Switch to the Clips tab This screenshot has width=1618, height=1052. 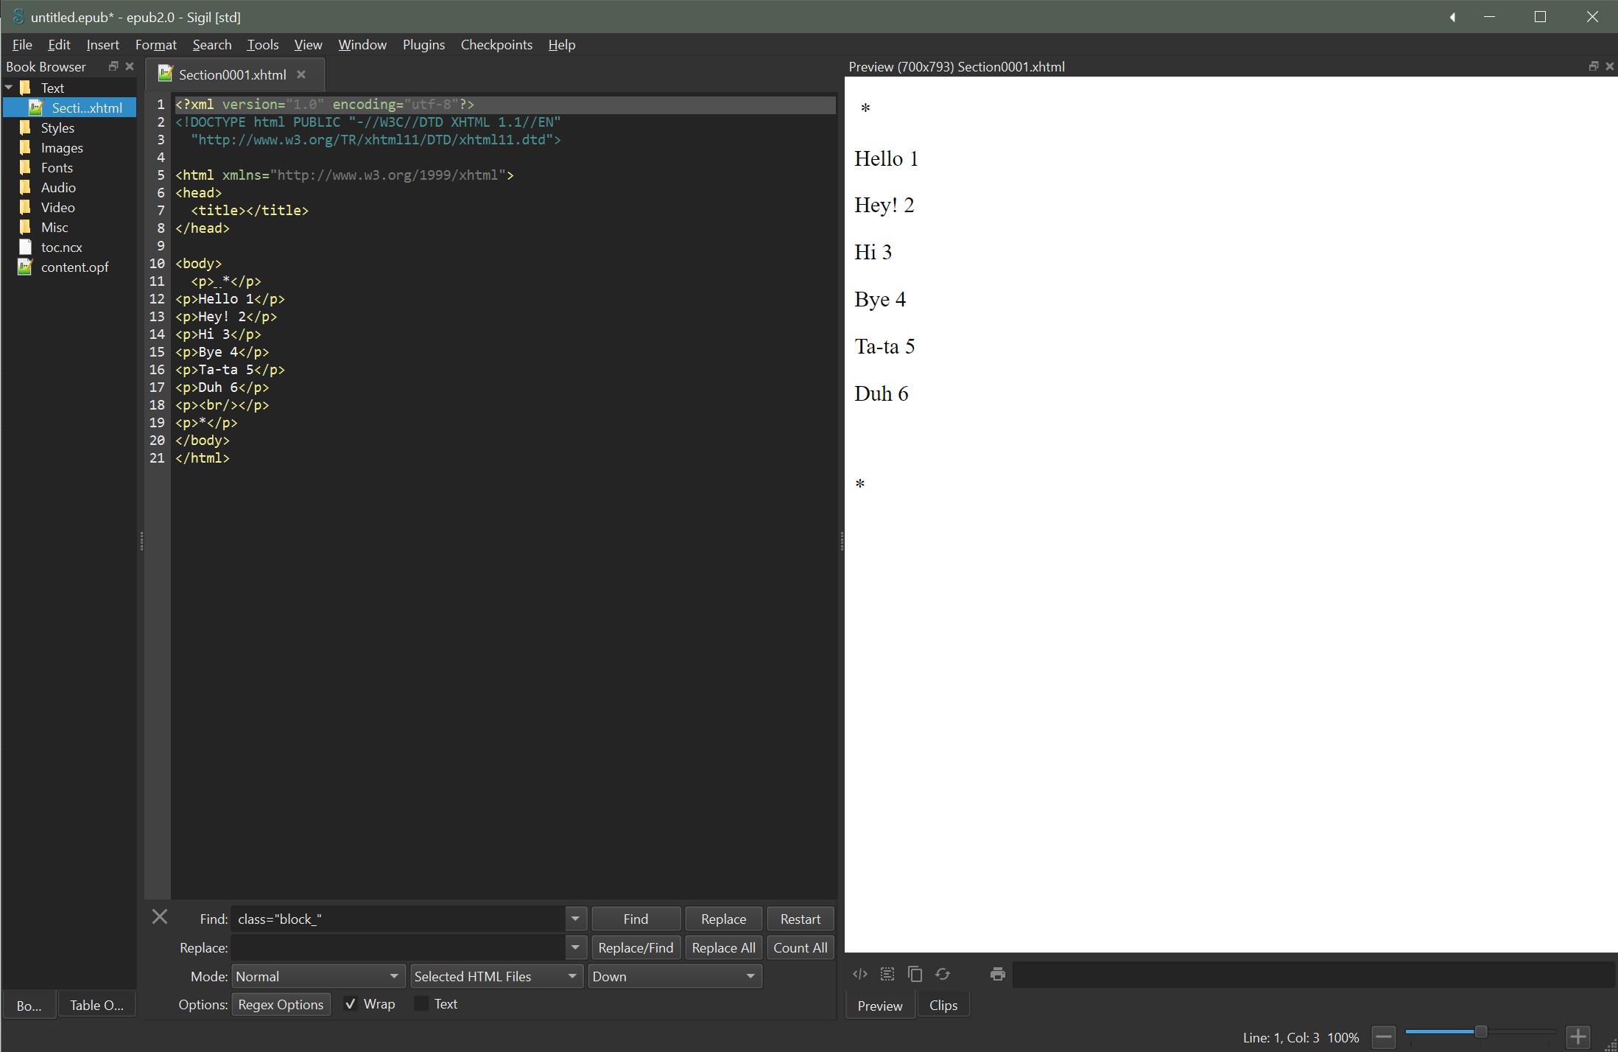pos(943,1006)
